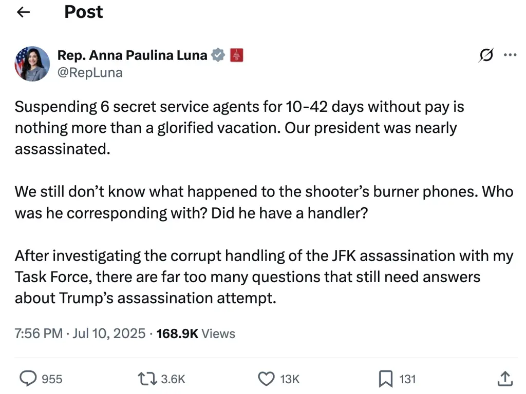Image resolution: width=526 pixels, height=394 pixels.
Task: Click the Grok analysis icon
Action: point(485,55)
